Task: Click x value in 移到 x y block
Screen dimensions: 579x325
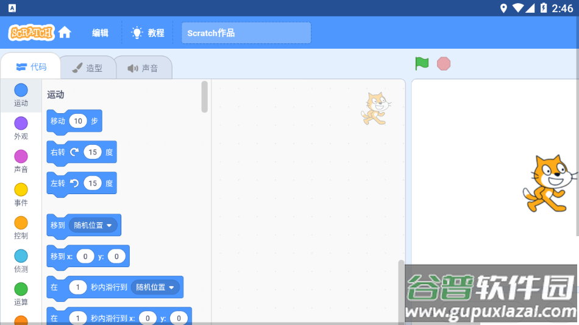Action: (85, 256)
